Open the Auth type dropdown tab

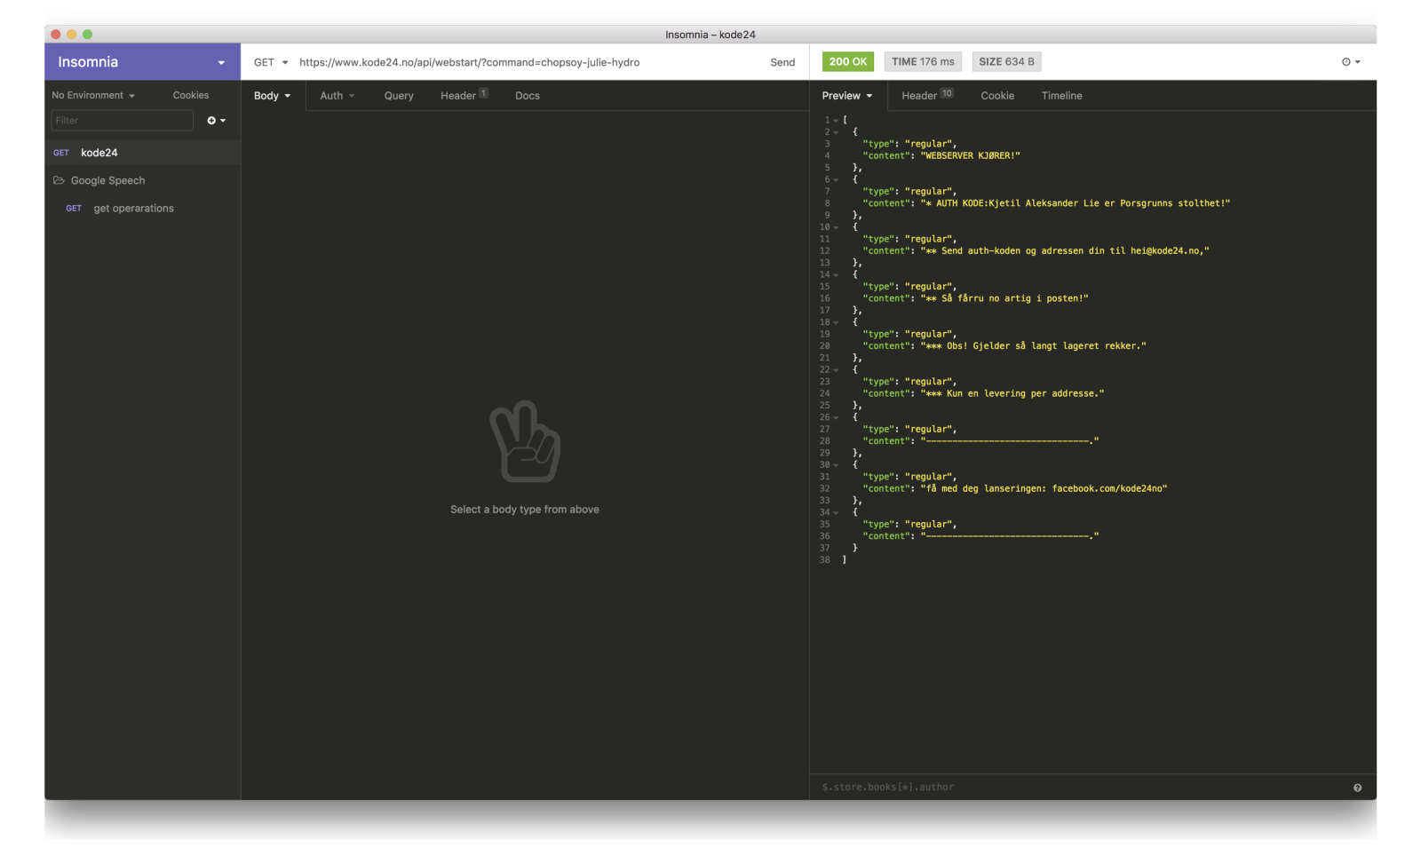point(337,96)
